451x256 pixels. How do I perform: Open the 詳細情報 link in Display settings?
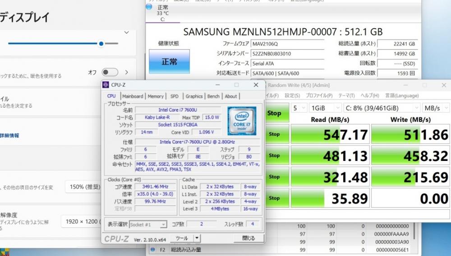click(9, 135)
